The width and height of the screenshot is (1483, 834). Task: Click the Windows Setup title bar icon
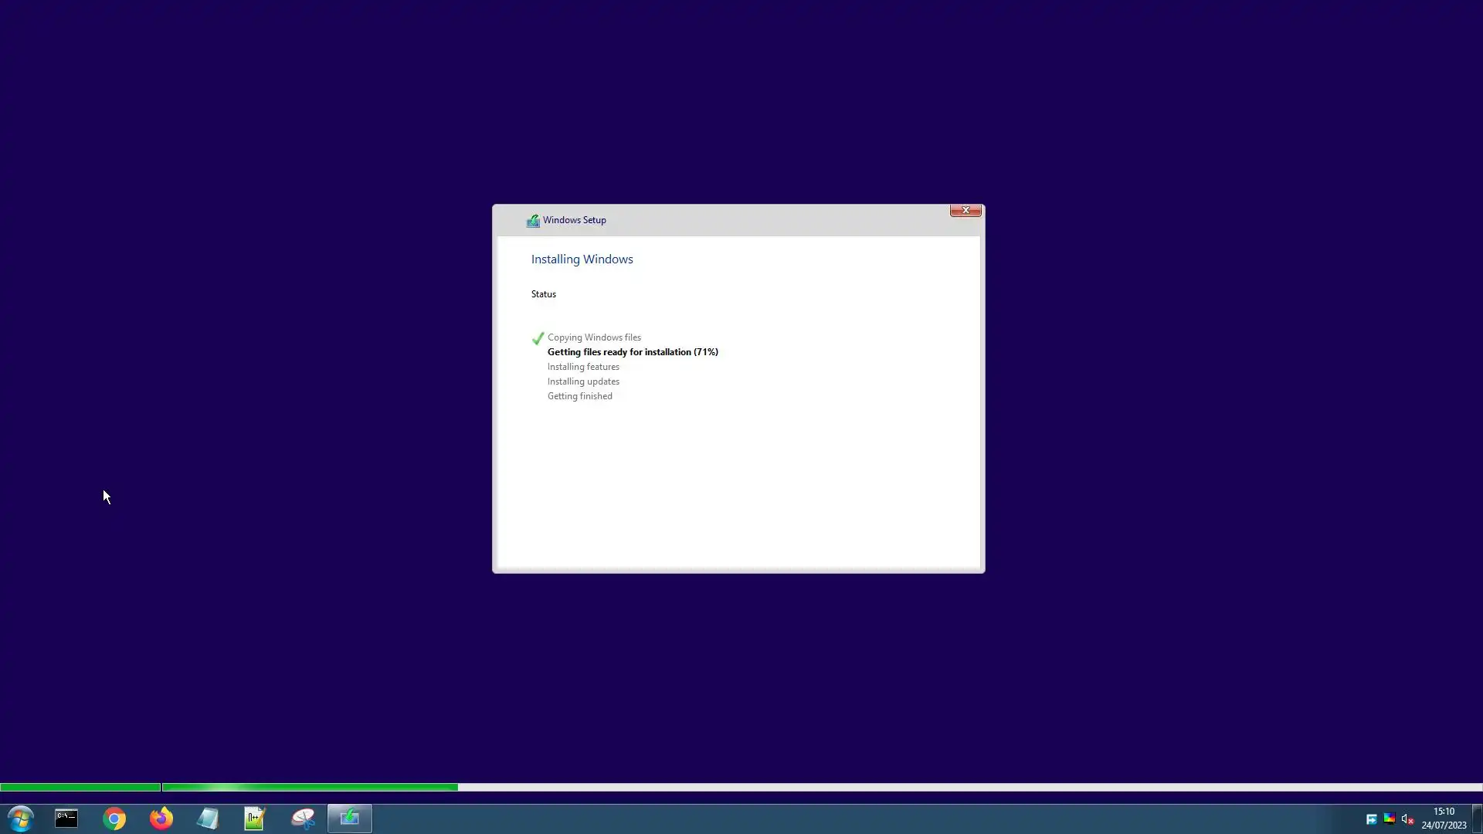533,221
